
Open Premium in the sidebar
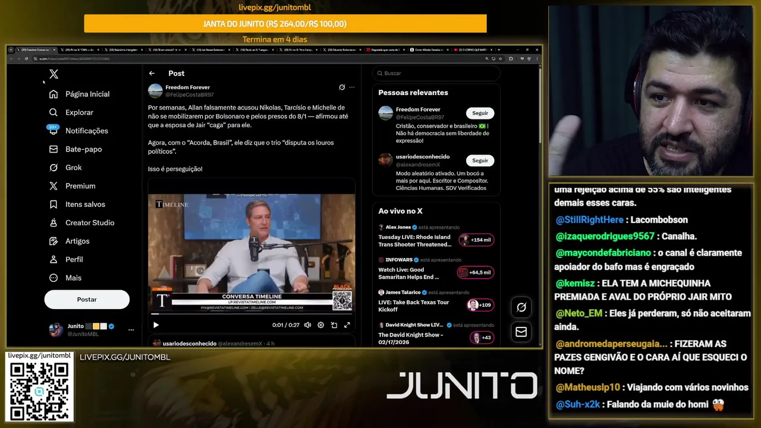pos(72,186)
